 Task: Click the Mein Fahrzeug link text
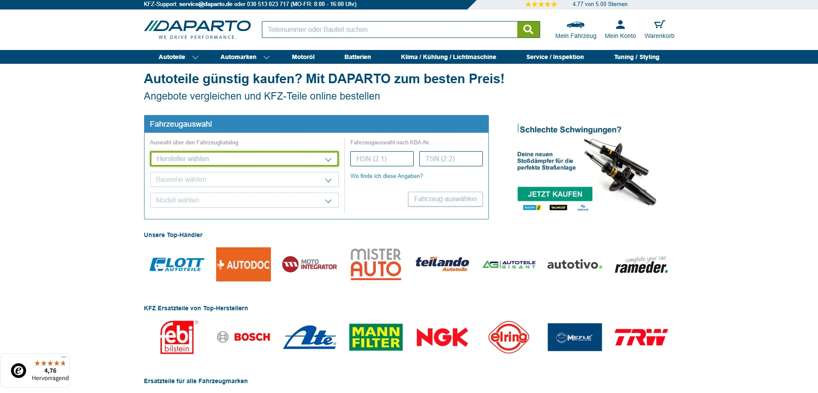click(x=576, y=36)
